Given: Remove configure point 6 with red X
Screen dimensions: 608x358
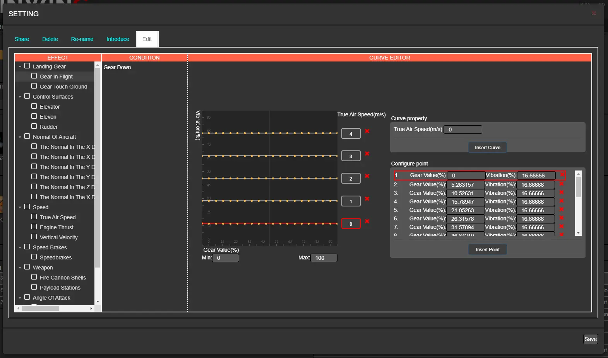Looking at the screenshot, I should click(561, 218).
